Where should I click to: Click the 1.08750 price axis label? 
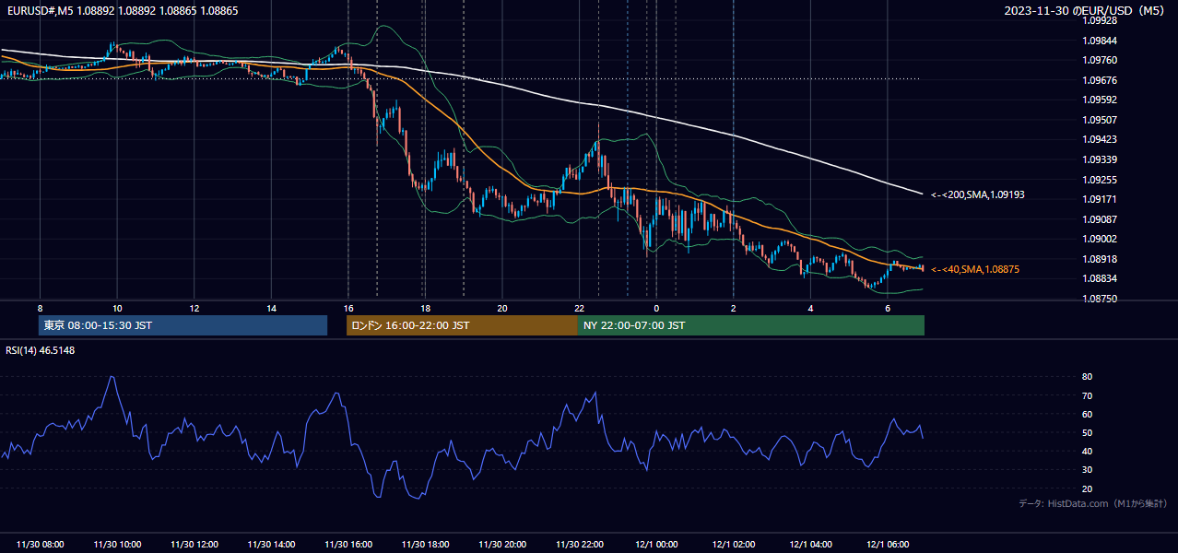(x=1101, y=299)
